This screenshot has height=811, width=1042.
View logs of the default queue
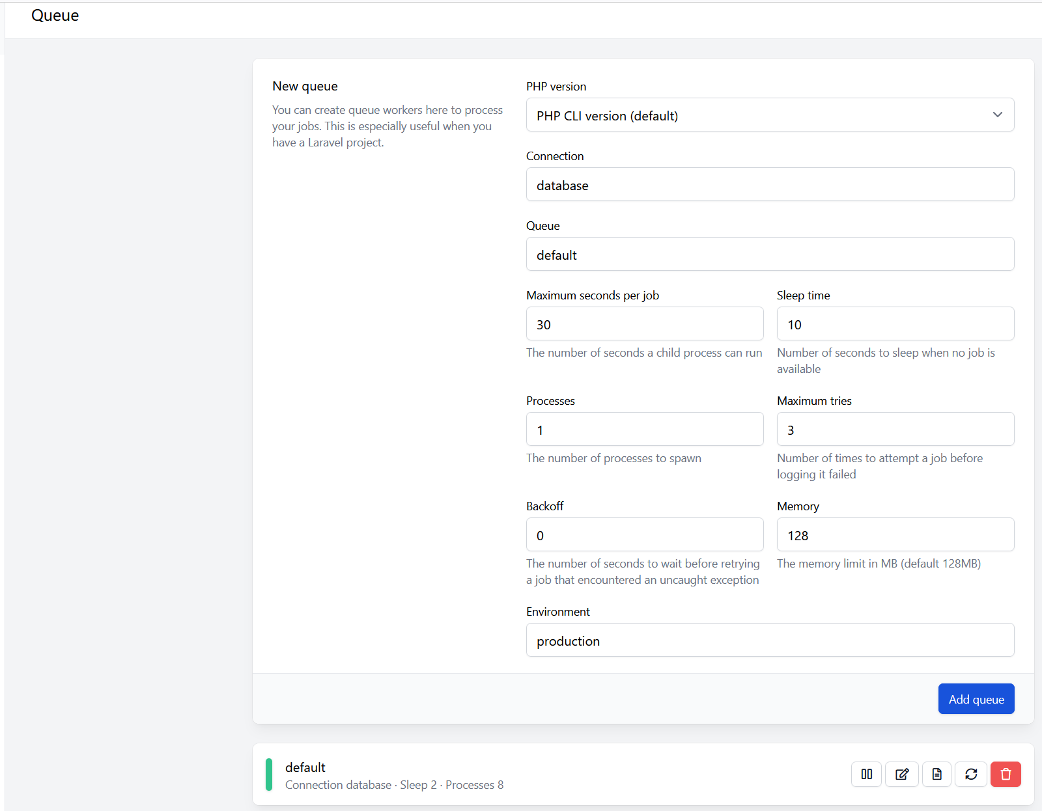click(936, 774)
